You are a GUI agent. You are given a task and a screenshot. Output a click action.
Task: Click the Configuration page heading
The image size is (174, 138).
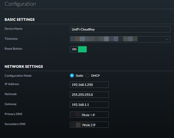20,4
